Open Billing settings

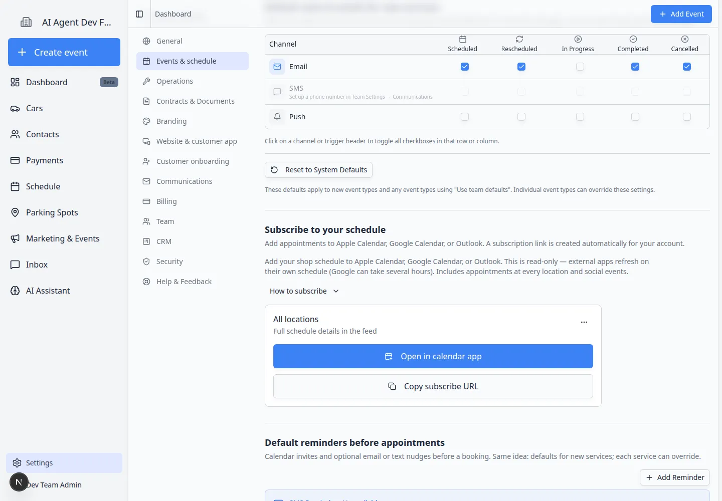(x=193, y=201)
